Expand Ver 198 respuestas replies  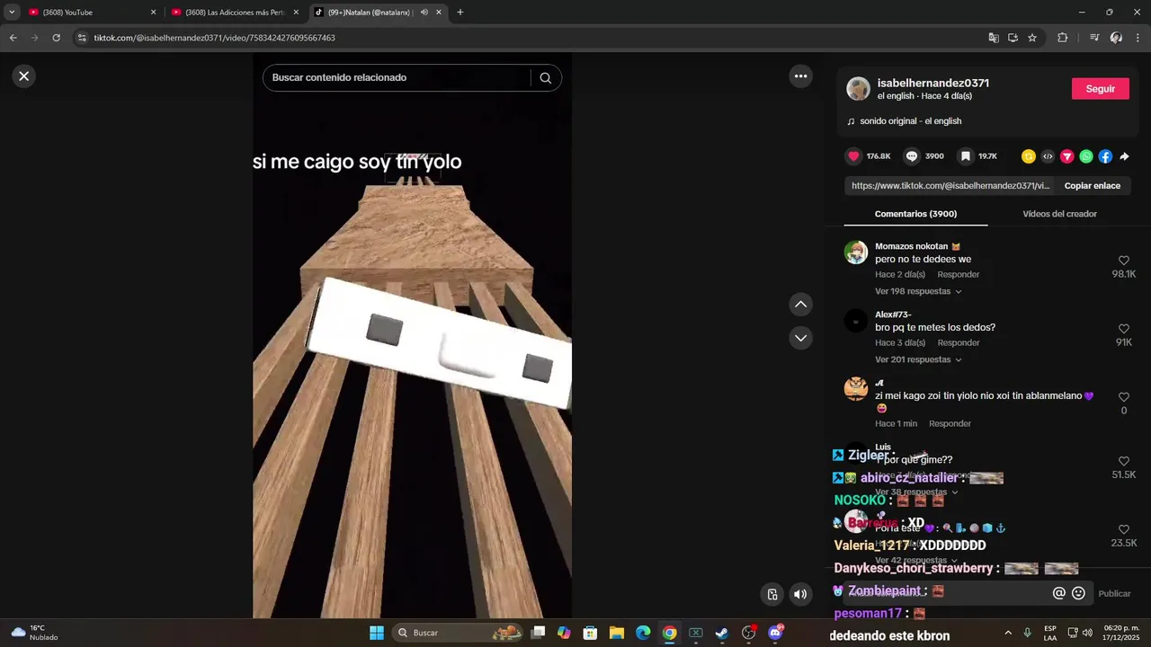918,291
